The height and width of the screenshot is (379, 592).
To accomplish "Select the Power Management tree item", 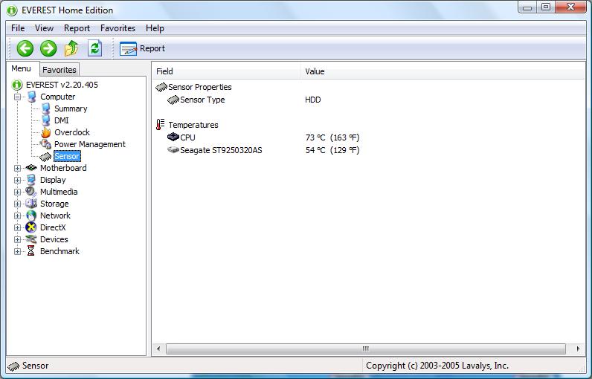I will click(x=90, y=144).
